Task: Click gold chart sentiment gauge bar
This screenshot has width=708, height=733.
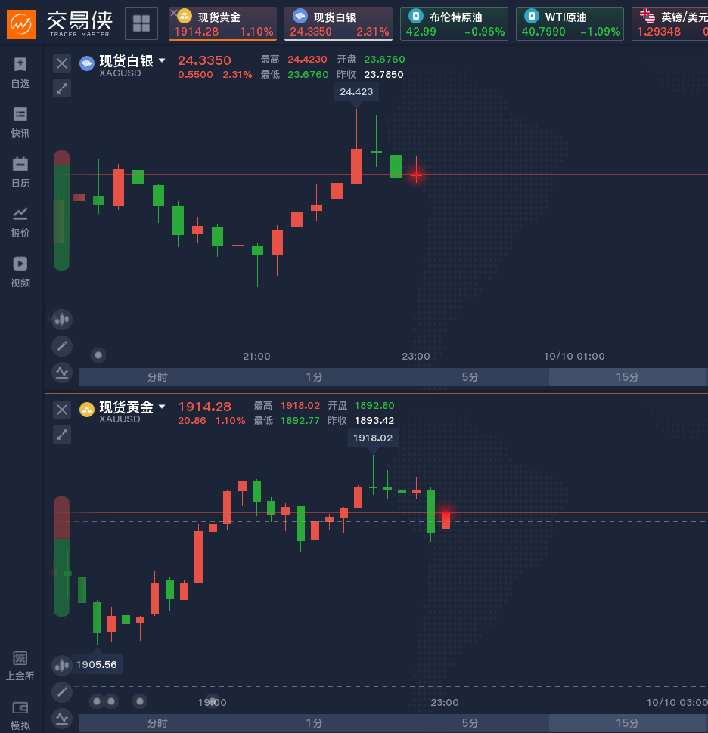Action: coord(62,556)
